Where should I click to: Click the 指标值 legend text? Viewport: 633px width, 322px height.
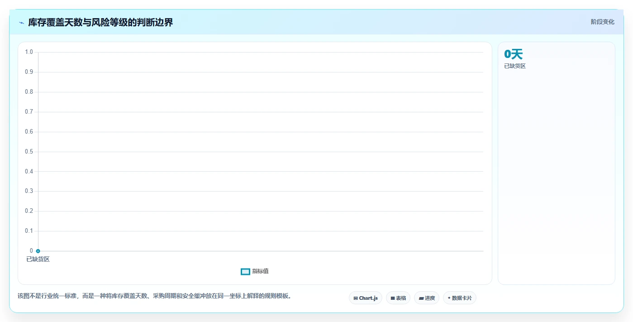coord(261,271)
